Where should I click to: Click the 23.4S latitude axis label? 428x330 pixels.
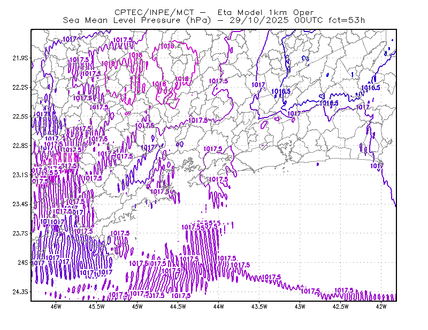pyautogui.click(x=20, y=204)
